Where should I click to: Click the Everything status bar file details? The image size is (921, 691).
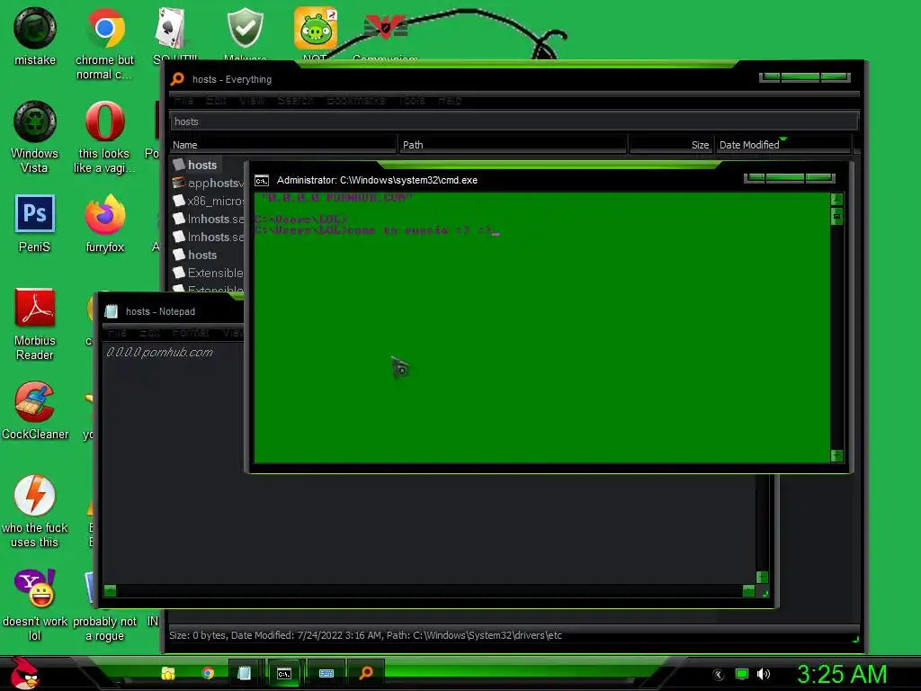click(365, 635)
